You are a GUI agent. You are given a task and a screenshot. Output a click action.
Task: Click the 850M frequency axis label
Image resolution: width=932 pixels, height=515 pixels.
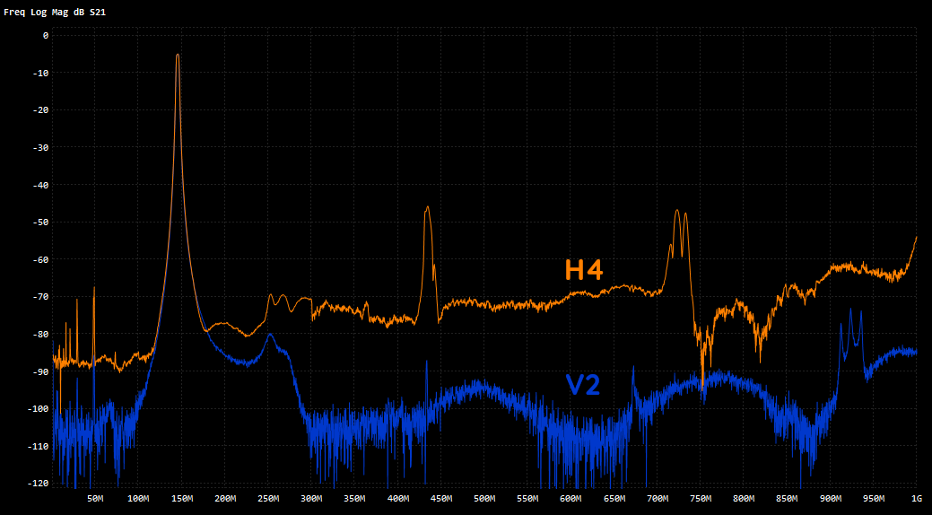(787, 498)
